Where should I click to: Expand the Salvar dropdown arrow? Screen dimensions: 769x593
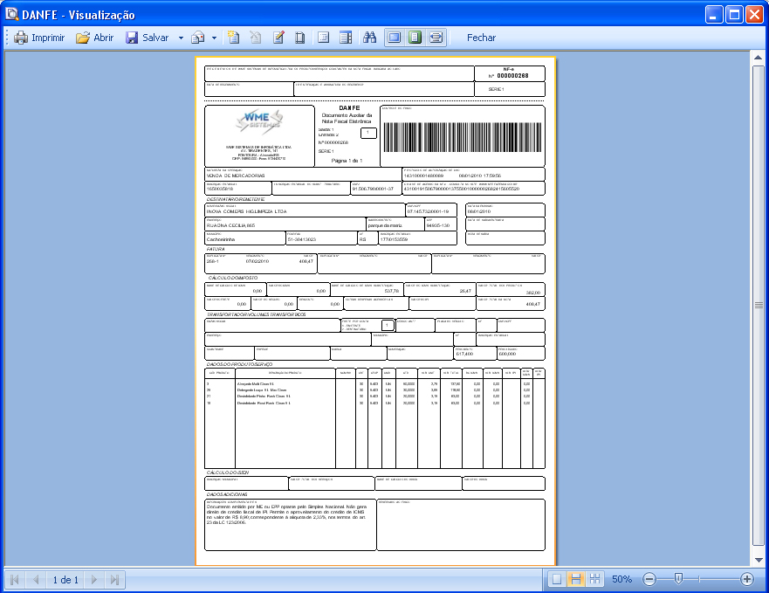pyautogui.click(x=181, y=38)
